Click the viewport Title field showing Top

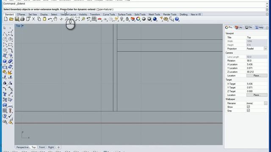coord(257,38)
